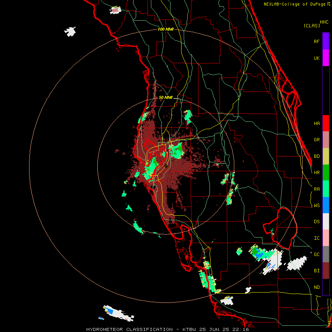
Task: Click the "[CLAS]" units label
Action: click(x=312, y=25)
